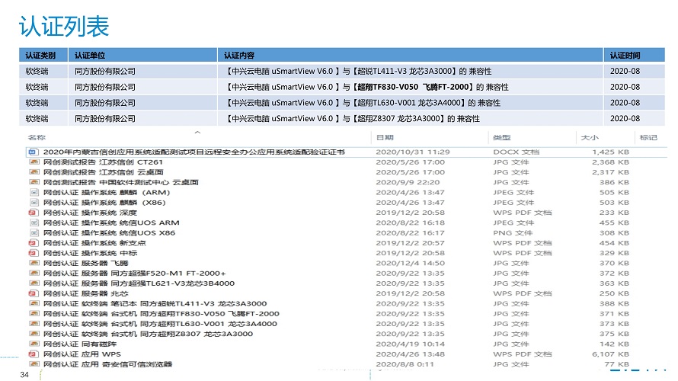This screenshot has width=678, height=381.
Task: Select file name 网创测试报告 江苏信创 CT261
Action: pyautogui.click(x=103, y=162)
